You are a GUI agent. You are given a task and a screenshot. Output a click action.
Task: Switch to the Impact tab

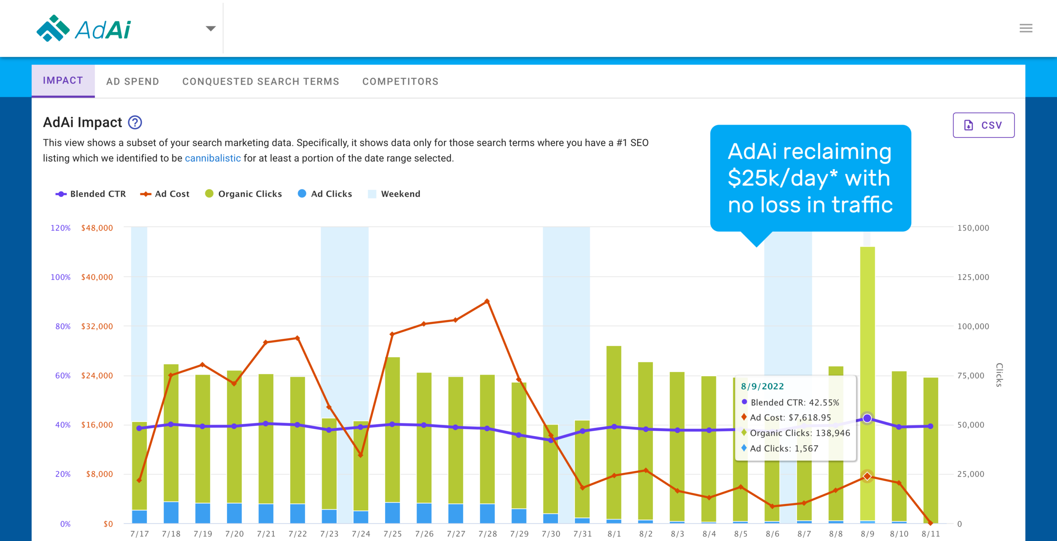coord(63,81)
